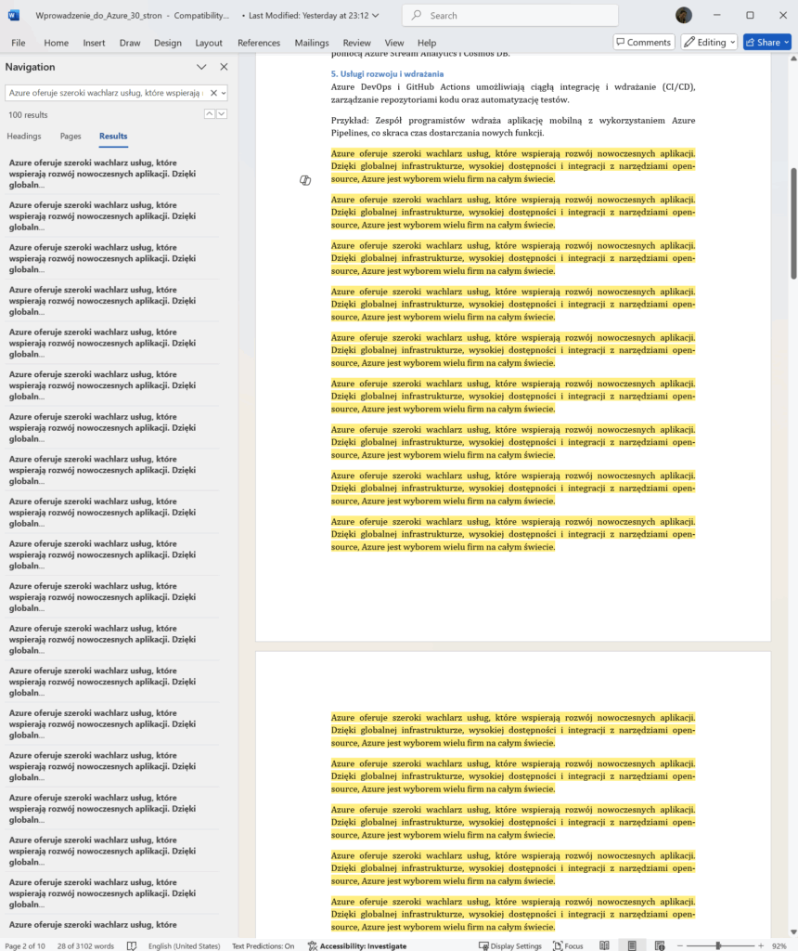Click zoom out minus button
Screen dimensions: 798x951
(x=680, y=945)
